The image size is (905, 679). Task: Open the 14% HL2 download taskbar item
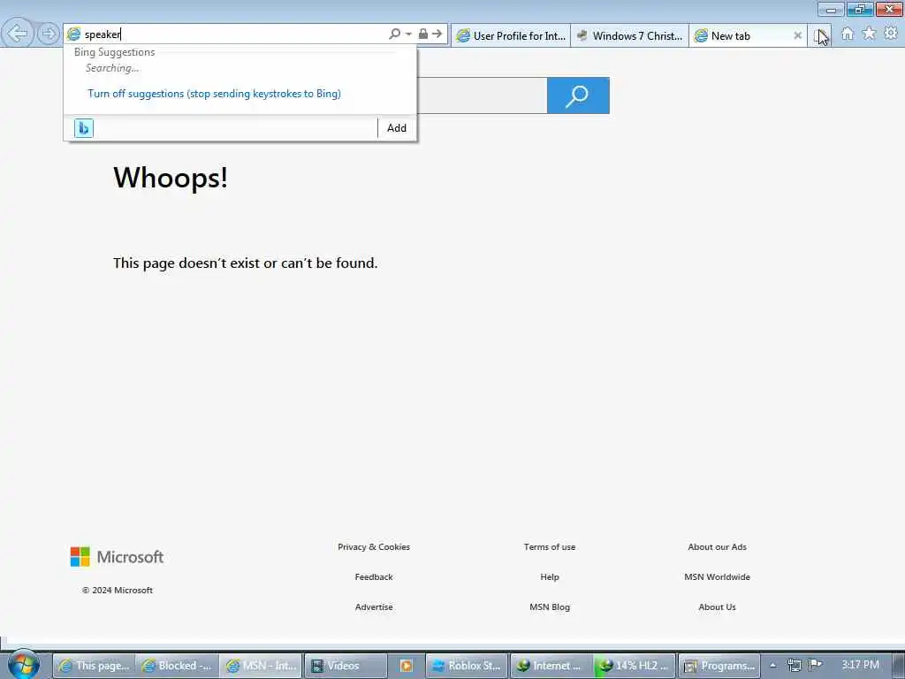pos(635,666)
